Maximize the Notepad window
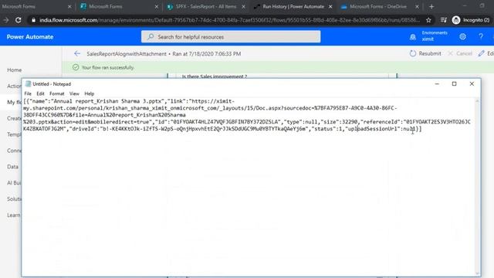 tap(455, 84)
